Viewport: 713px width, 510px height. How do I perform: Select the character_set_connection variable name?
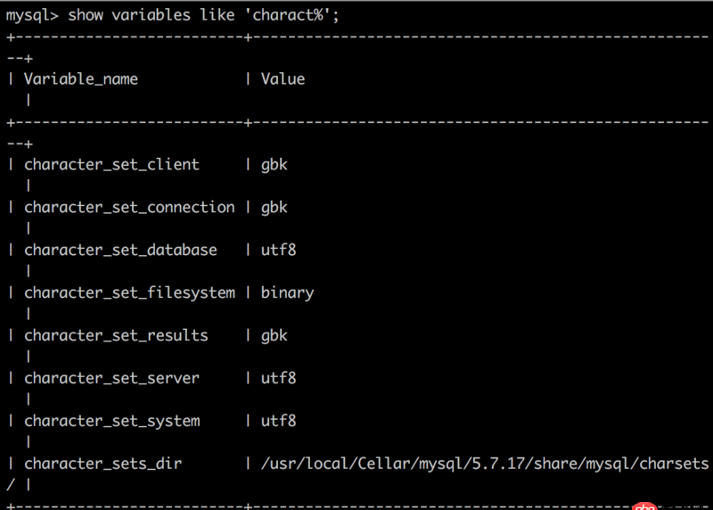(129, 208)
